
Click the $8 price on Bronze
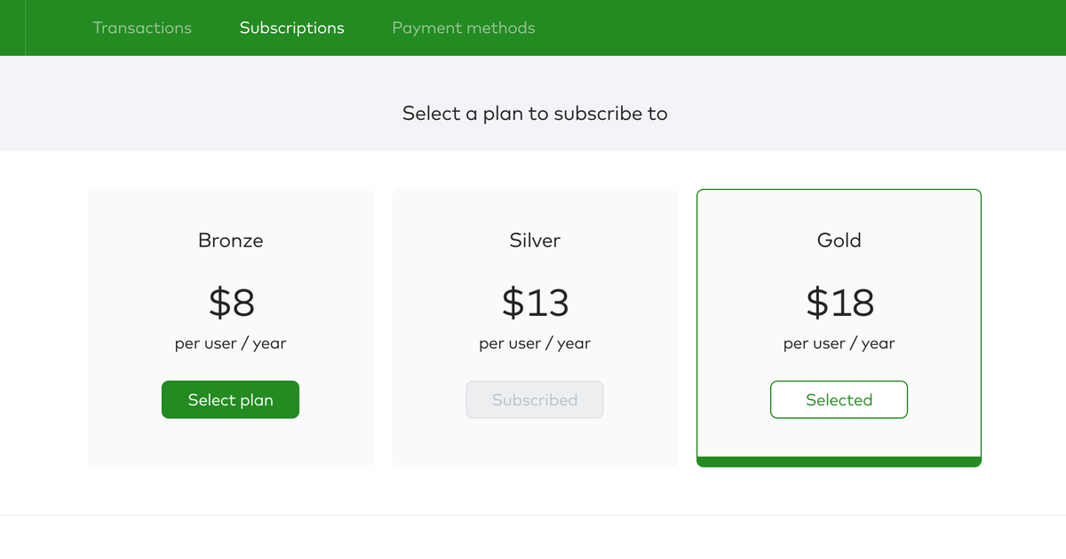230,303
